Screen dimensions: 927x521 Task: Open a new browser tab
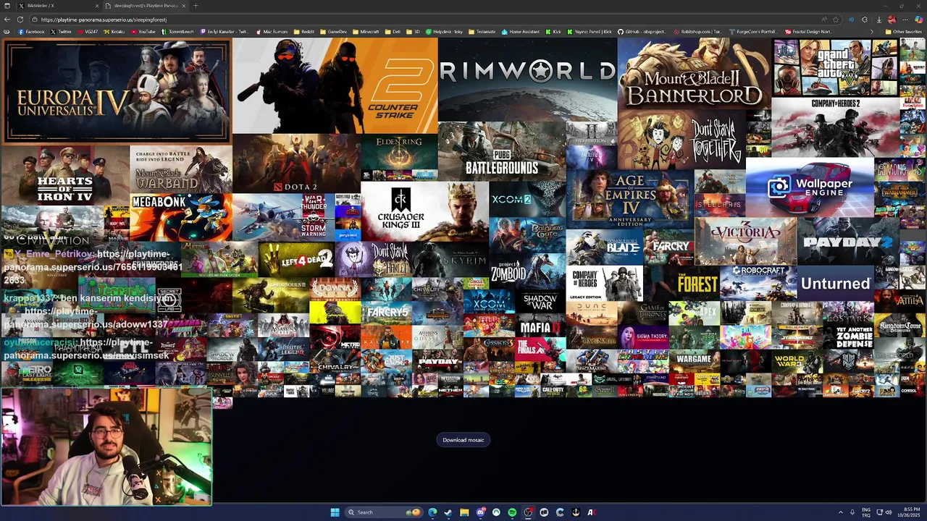[x=196, y=6]
